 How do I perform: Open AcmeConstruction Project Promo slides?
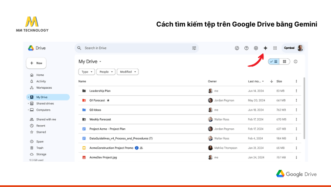(111, 148)
